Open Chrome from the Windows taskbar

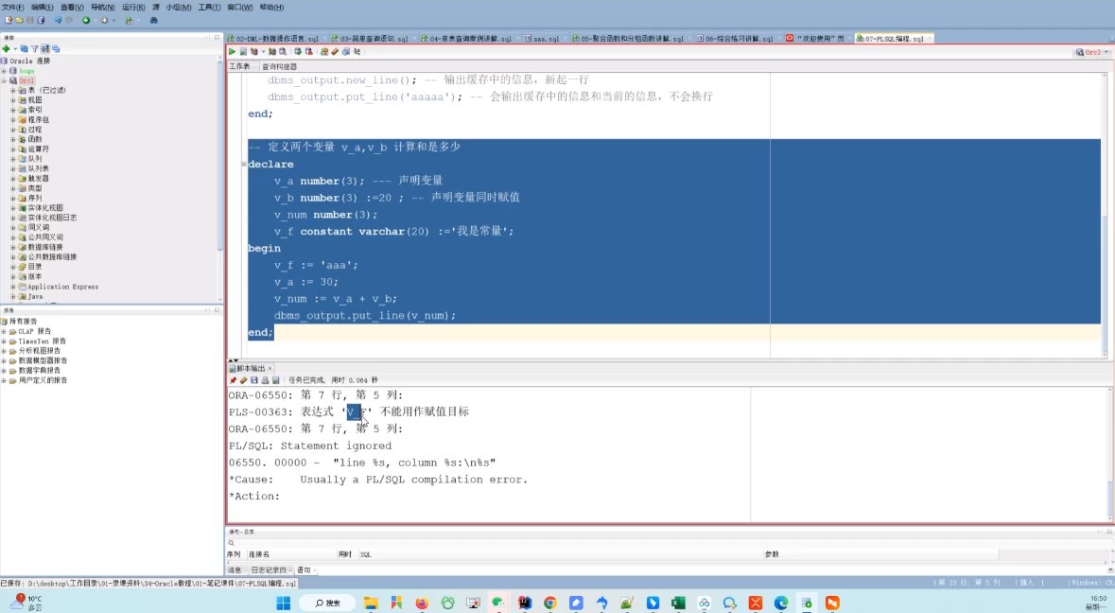click(x=549, y=603)
